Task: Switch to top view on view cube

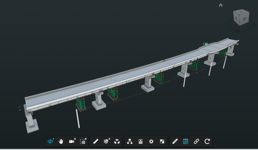Action: pyautogui.click(x=242, y=13)
